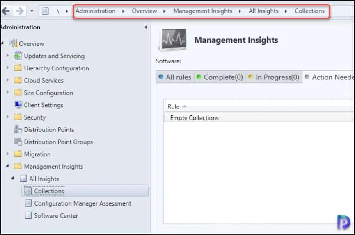Go back with the back arrow
The width and height of the screenshot is (355, 235).
[x=6, y=11]
